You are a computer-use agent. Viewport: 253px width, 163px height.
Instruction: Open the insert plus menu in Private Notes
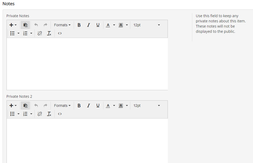13,25
